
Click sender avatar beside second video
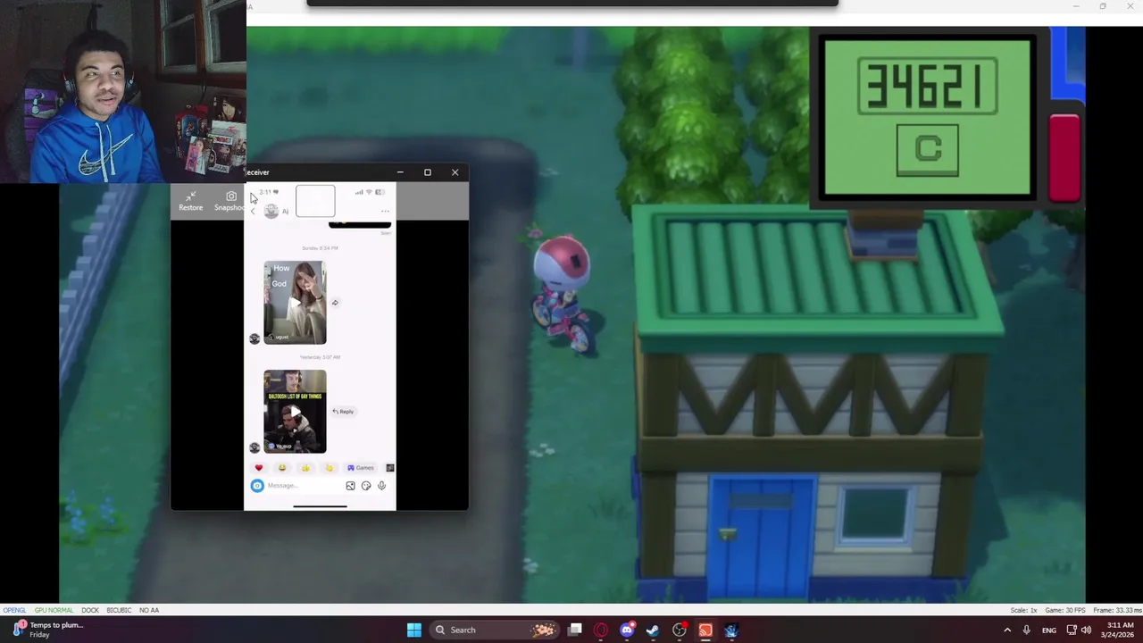254,447
